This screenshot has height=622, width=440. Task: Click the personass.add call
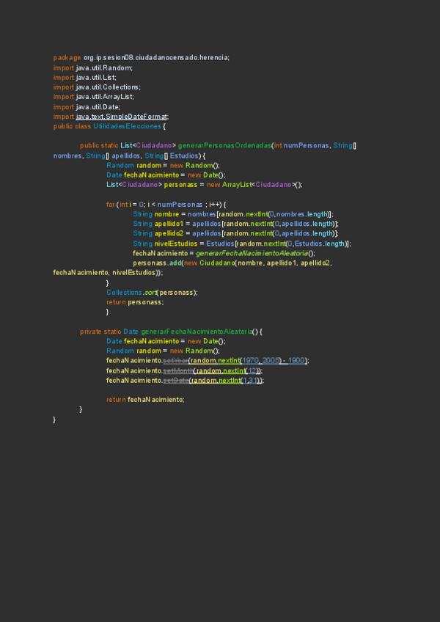click(x=155, y=263)
